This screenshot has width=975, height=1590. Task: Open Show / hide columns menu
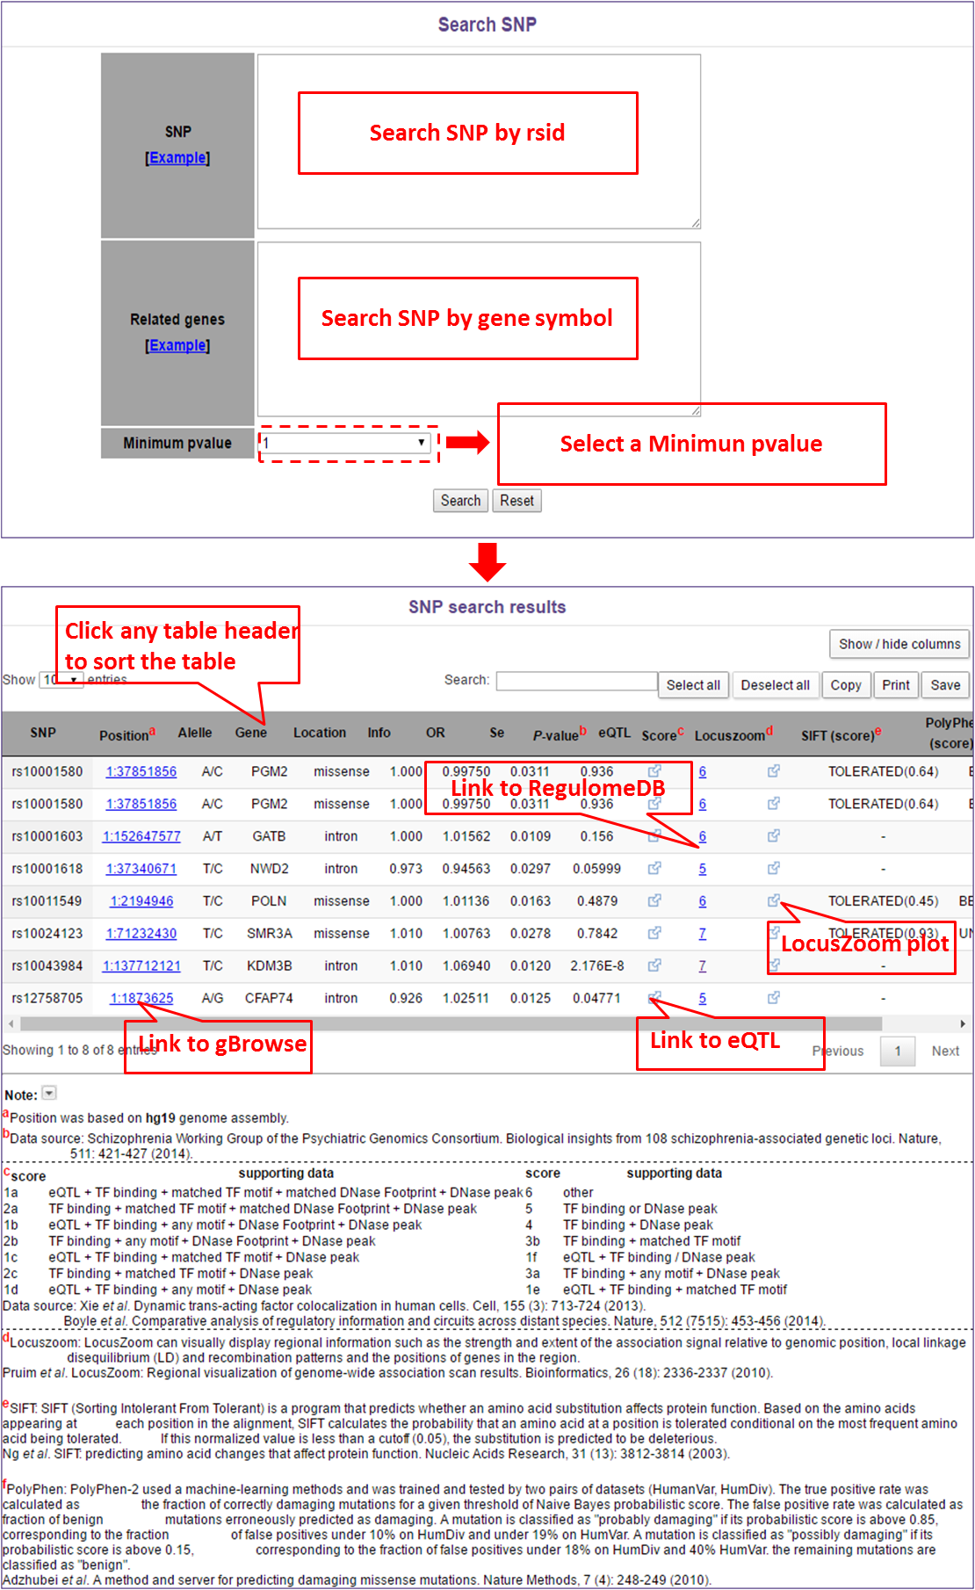pos(899,644)
